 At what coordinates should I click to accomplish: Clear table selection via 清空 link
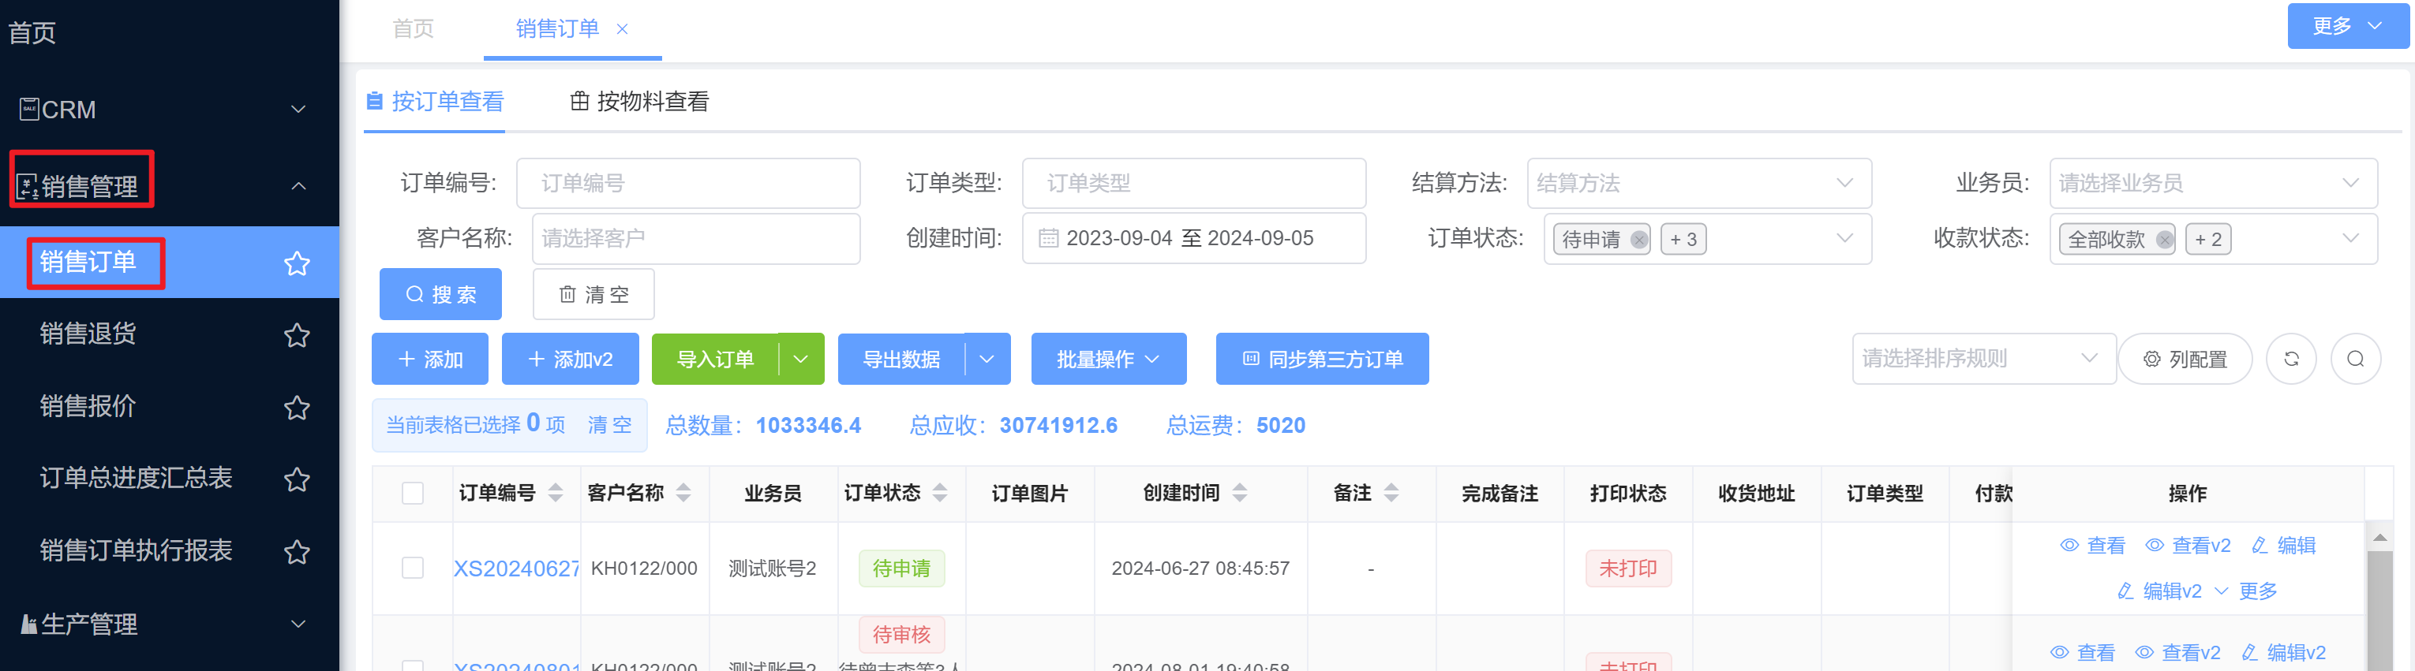pos(609,426)
